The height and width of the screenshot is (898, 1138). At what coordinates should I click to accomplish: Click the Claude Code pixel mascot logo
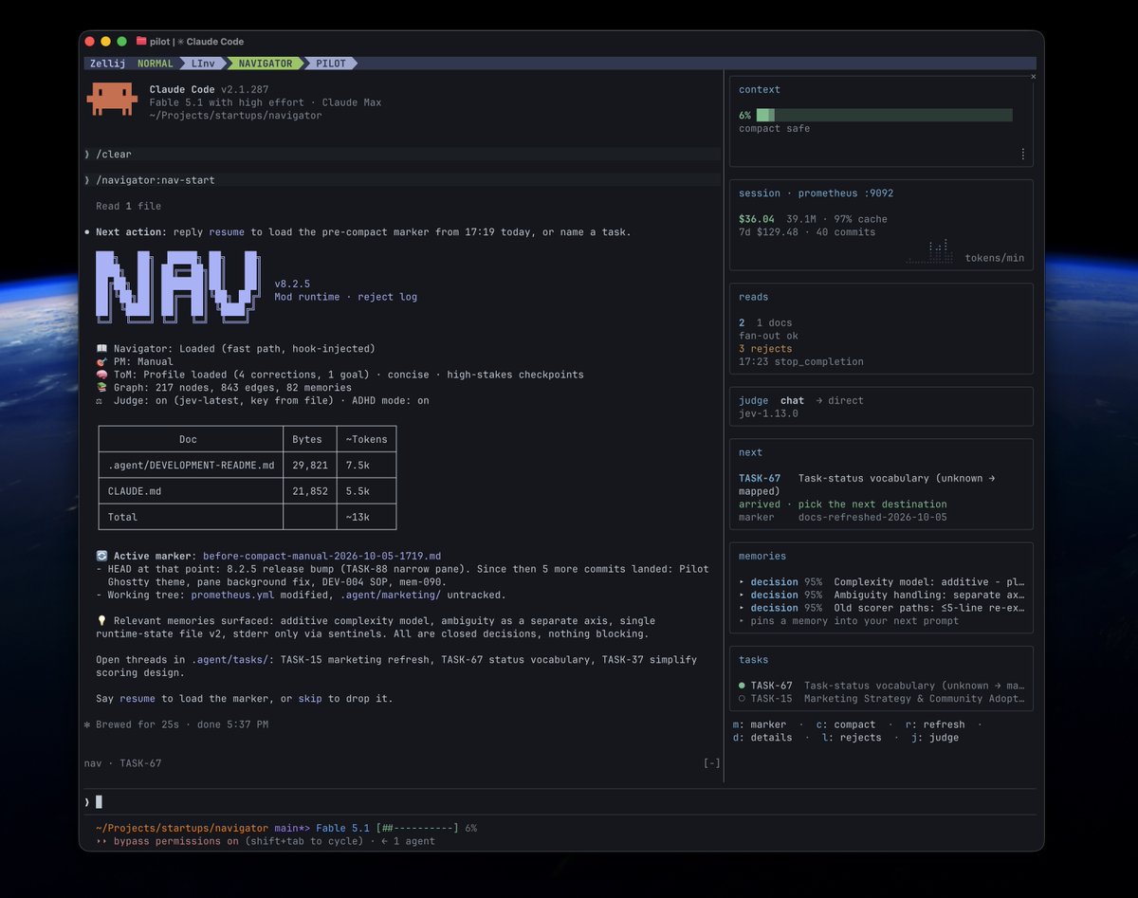(112, 99)
